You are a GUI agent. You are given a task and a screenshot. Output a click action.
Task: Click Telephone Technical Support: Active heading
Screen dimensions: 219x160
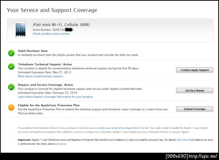pos(45,64)
